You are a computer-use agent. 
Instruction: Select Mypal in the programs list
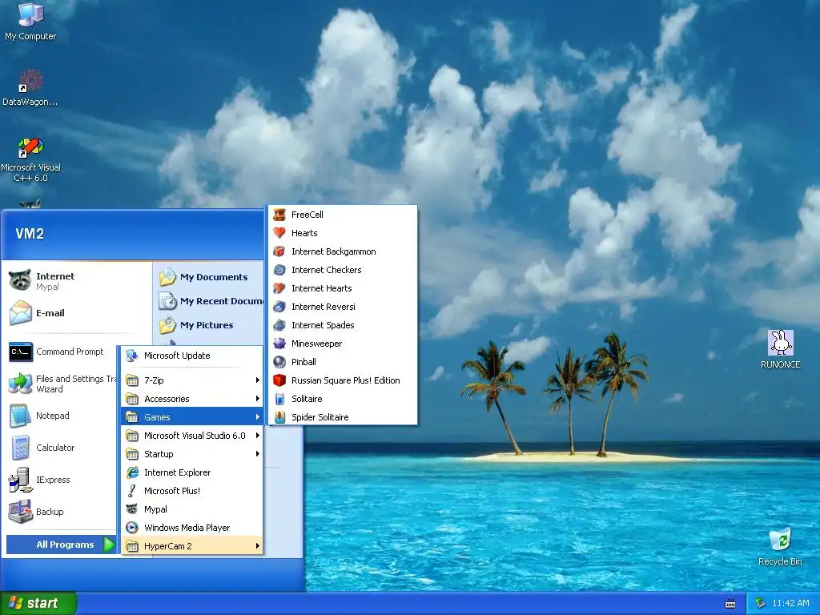[192, 508]
